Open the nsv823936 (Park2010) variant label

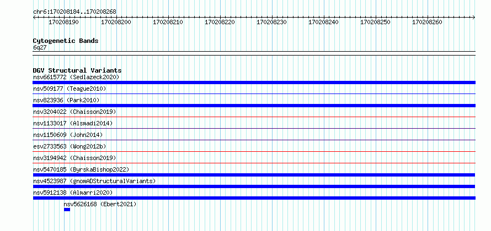66,100
